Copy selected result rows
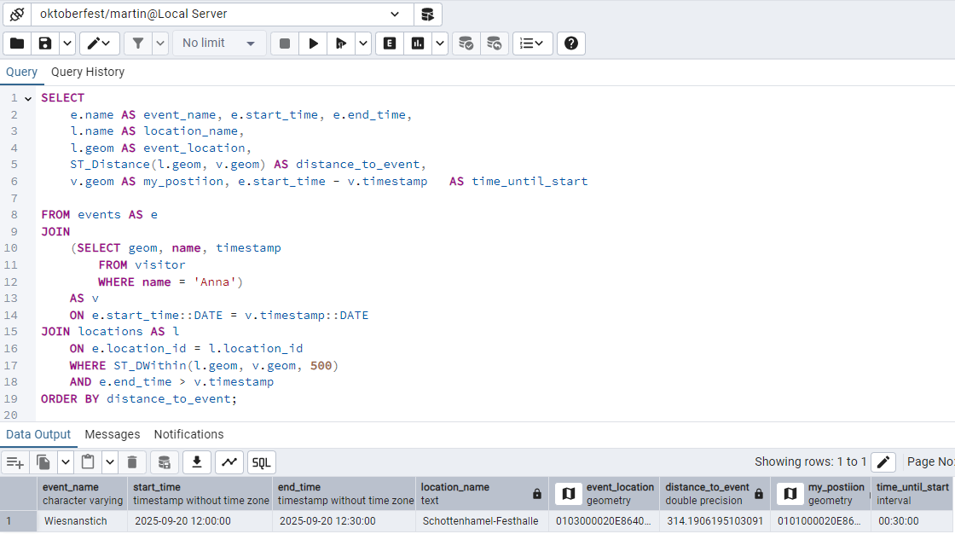Image resolution: width=955 pixels, height=534 pixels. 43,462
